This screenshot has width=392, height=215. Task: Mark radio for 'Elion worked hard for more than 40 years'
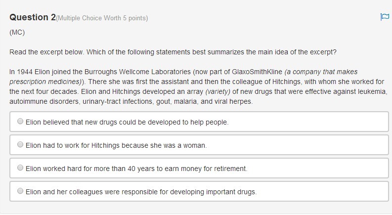coord(20,168)
